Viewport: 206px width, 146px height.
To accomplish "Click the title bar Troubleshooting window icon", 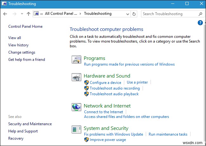I will 4,4.
